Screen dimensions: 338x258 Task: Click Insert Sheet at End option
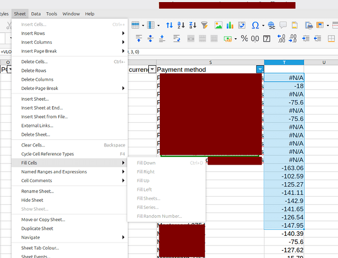(x=42, y=108)
